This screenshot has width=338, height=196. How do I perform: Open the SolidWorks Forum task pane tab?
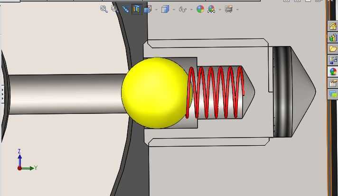pyautogui.click(x=333, y=94)
